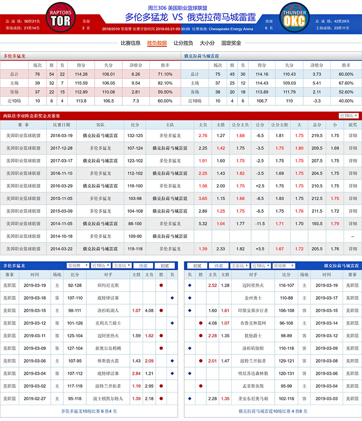
Task: Expand 主客场 dropdown in 多伦多猛龙 panel
Action: (x=122, y=266)
